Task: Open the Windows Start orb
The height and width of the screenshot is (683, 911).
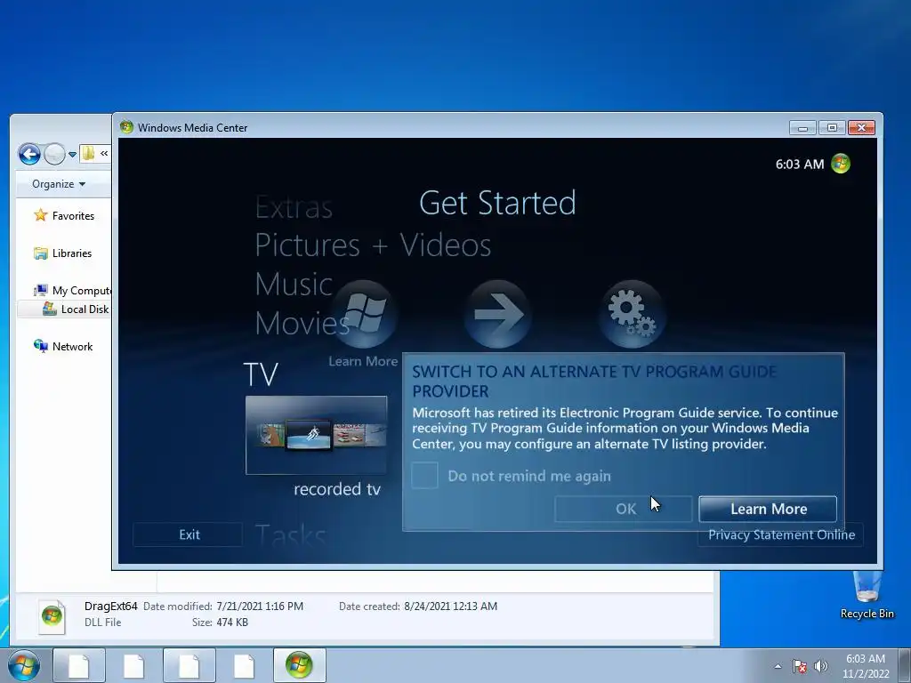Action: pyautogui.click(x=24, y=665)
